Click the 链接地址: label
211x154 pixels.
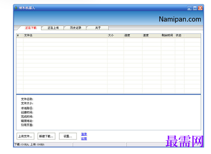(x=27, y=121)
